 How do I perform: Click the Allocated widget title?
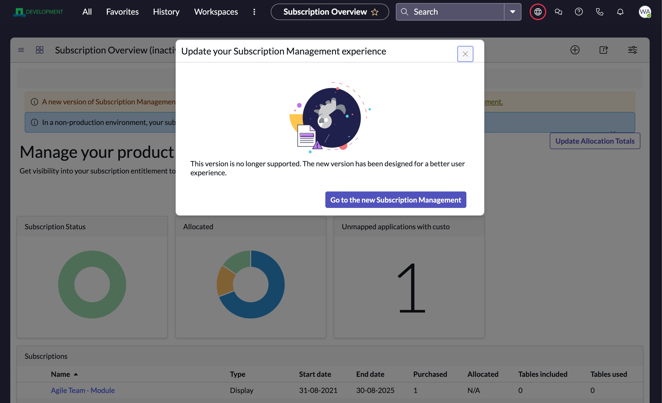tap(198, 227)
